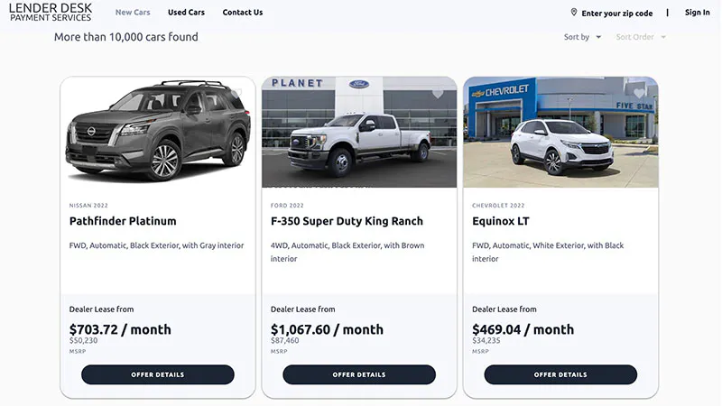Expand the Sort Order dropdown
Screen dimensions: 722x406
click(641, 37)
